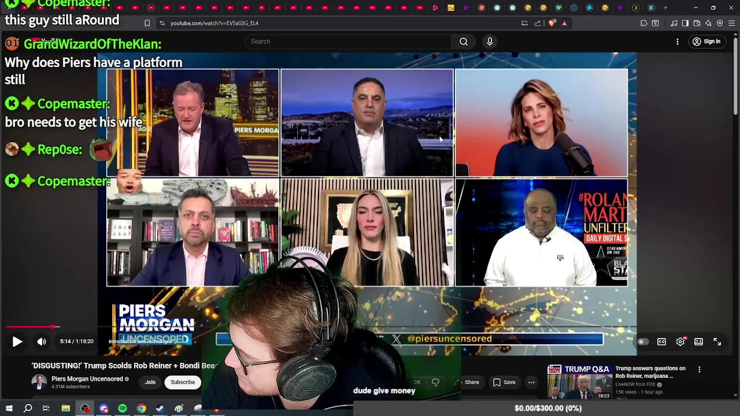Open 'Trump answers questions on' video title

[x=650, y=372]
